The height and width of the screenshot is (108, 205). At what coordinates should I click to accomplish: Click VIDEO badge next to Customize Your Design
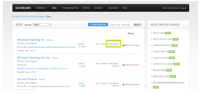pyautogui.click(x=176, y=64)
